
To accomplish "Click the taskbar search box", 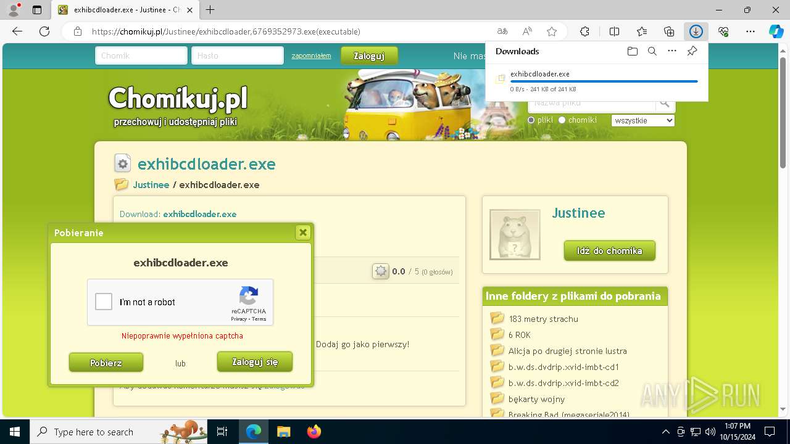I will coord(119,432).
